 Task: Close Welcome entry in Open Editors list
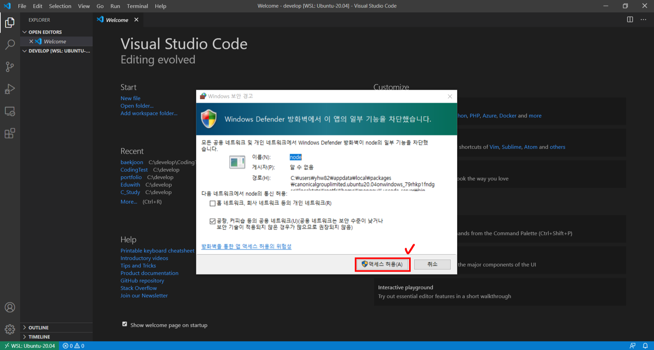[x=31, y=41]
